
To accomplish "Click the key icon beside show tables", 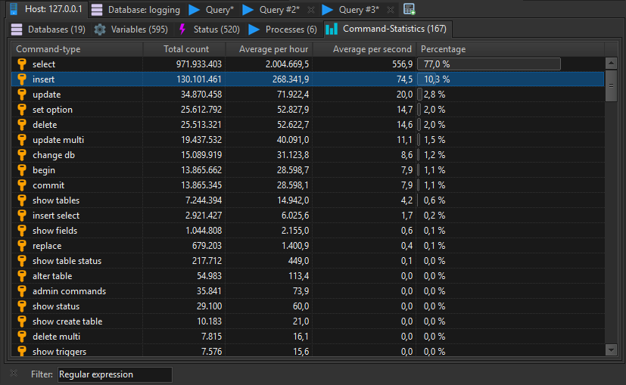I will tap(22, 200).
